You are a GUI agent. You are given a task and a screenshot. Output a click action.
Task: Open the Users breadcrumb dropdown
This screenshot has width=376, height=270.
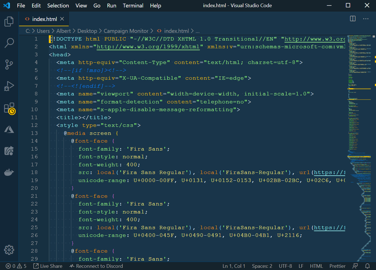pyautogui.click(x=43, y=31)
